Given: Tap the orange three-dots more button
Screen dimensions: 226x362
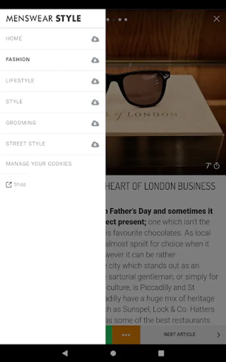Looking at the screenshot, I should [x=126, y=335].
